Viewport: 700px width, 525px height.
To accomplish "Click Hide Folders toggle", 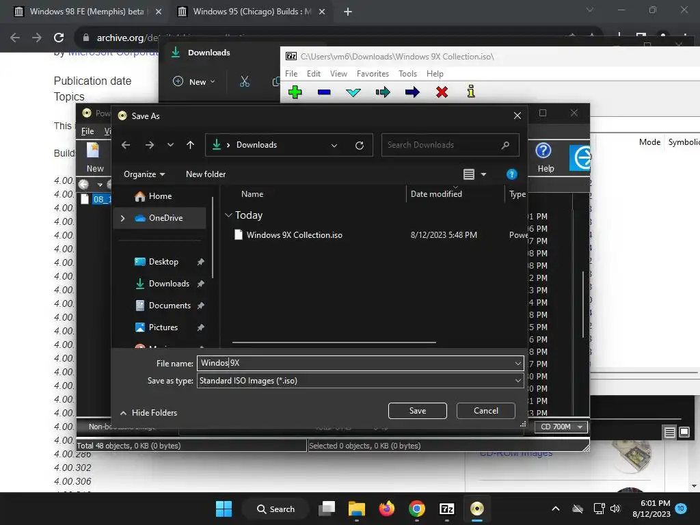I will [x=148, y=412].
